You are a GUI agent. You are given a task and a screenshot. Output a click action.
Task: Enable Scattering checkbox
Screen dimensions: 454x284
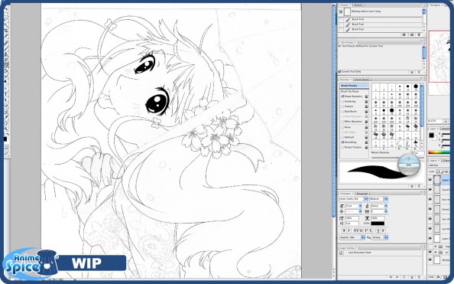tap(342, 102)
